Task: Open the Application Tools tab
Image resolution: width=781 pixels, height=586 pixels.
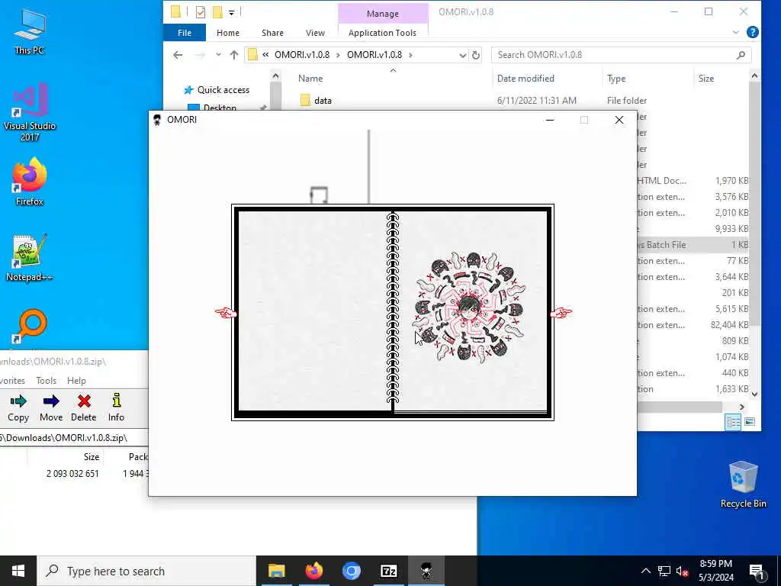Action: click(x=382, y=32)
